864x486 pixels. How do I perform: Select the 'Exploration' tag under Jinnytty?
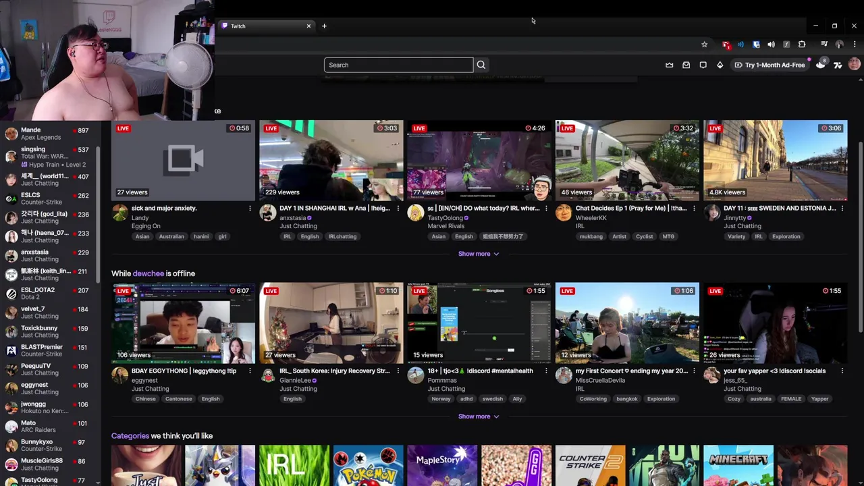tap(786, 237)
